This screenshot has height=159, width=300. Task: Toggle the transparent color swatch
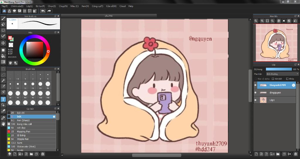(11, 45)
